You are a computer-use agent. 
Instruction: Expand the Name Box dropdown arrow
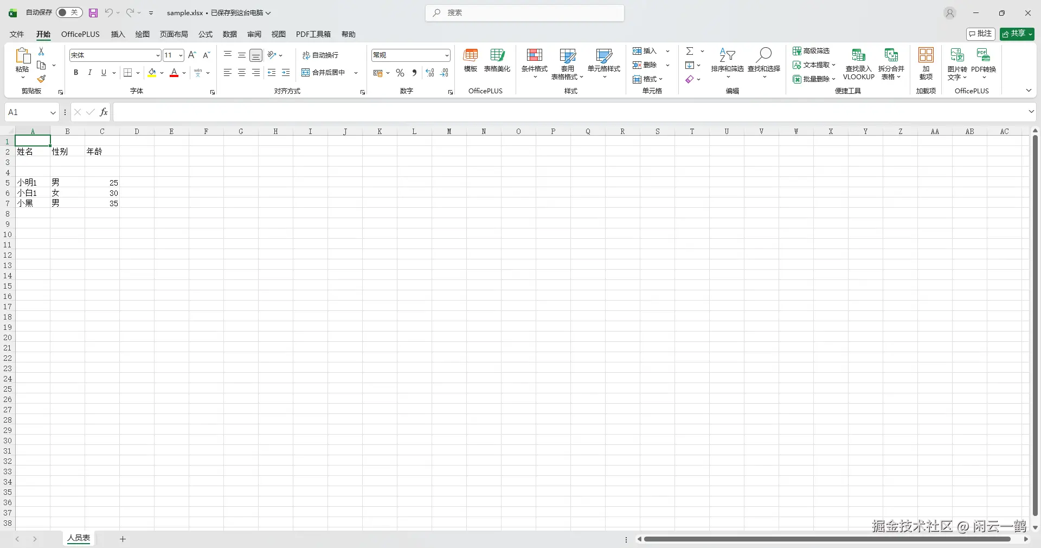53,113
